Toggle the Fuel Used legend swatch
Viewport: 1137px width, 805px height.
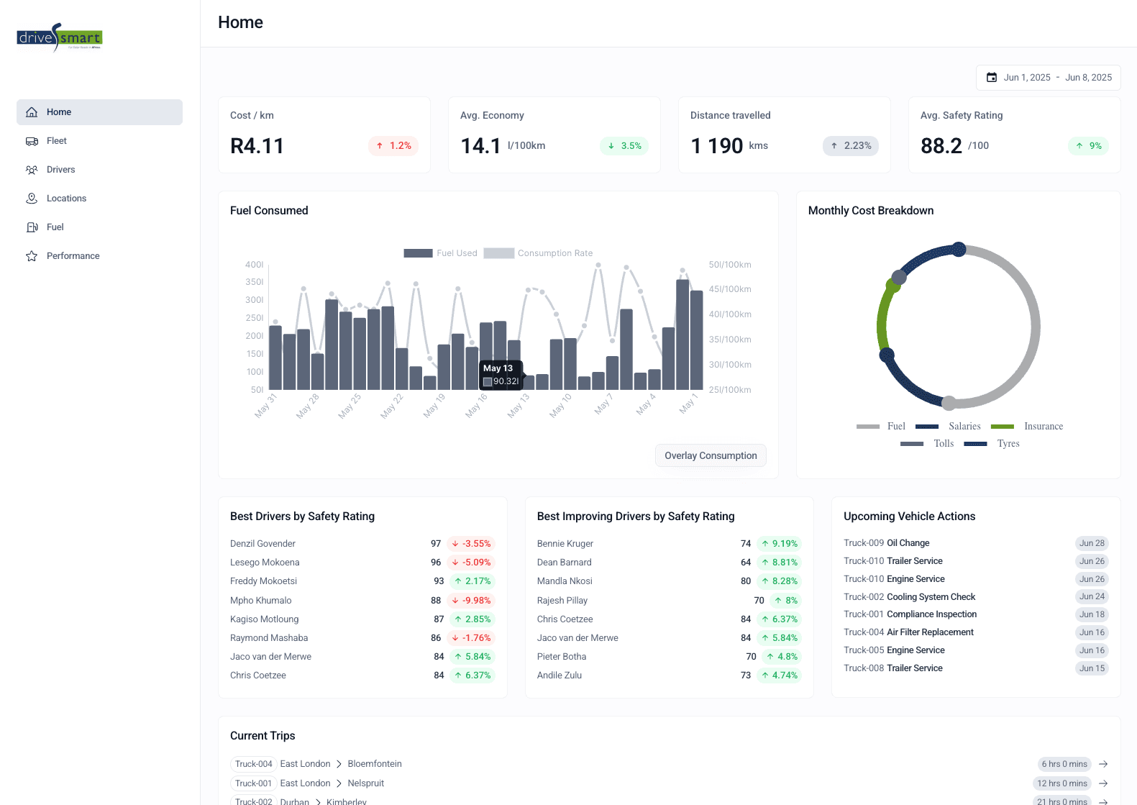click(x=418, y=253)
